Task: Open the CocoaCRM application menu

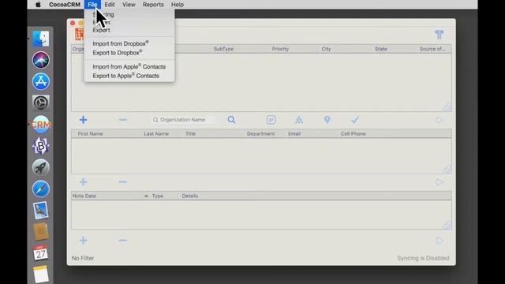Action: [65, 5]
